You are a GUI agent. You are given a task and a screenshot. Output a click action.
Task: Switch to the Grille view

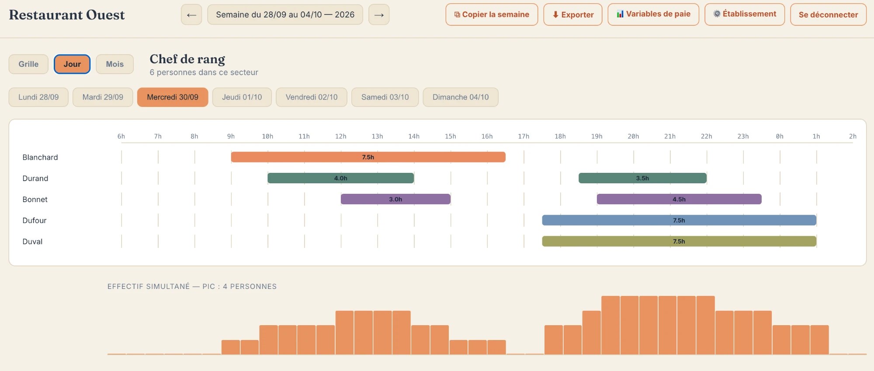[28, 64]
